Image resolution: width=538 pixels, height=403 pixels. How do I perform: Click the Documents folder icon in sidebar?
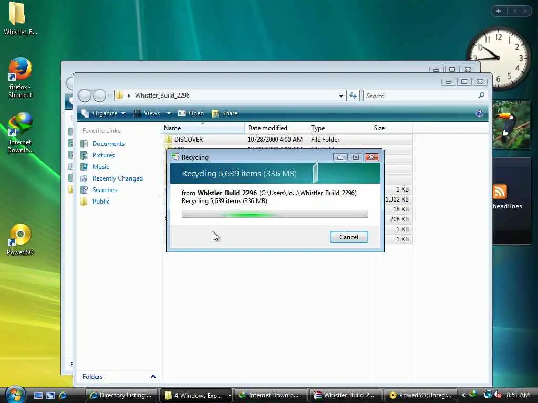84,144
